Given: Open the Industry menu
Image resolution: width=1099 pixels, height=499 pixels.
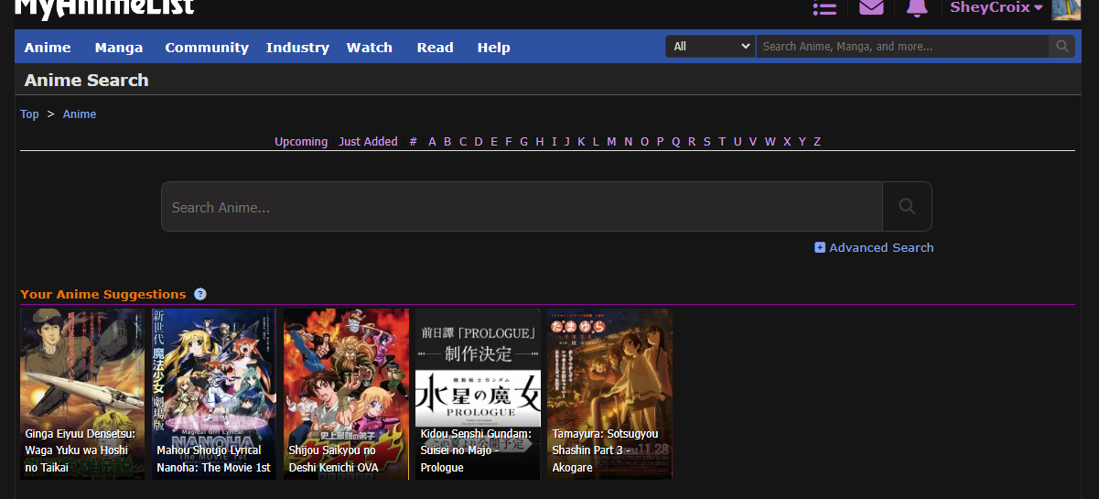Looking at the screenshot, I should (297, 48).
